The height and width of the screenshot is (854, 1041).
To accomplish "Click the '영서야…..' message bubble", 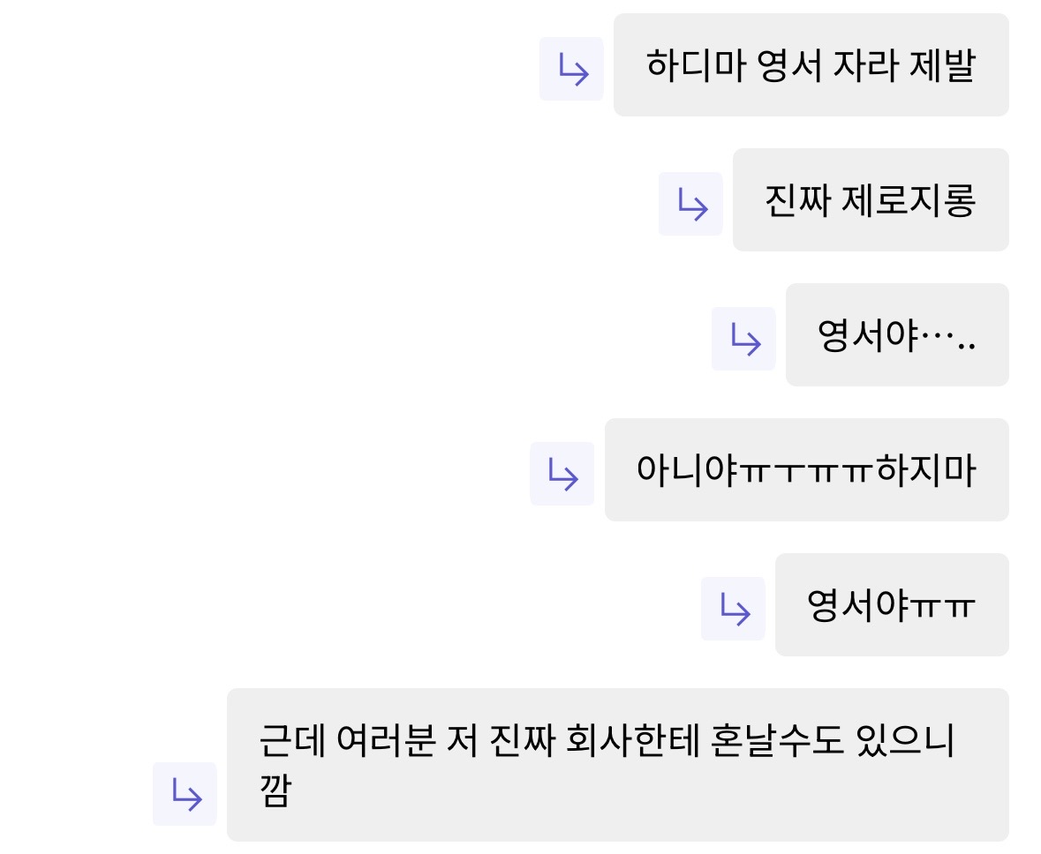I will coord(896,335).
